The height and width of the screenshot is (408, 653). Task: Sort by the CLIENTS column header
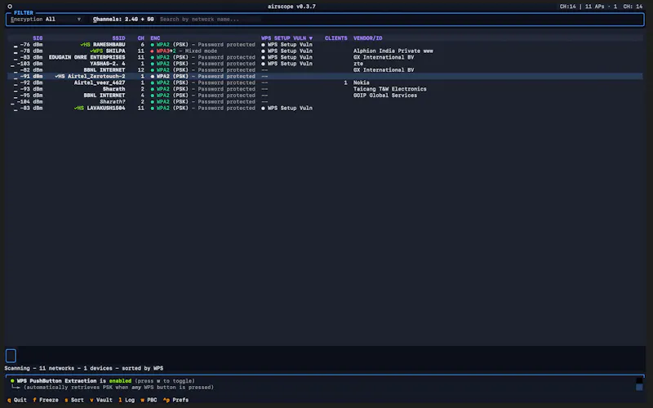[x=335, y=38]
